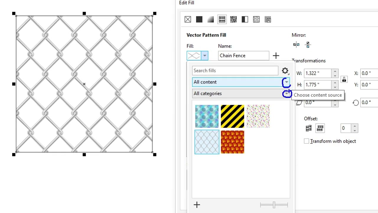Click the H 1.775 height field
The height and width of the screenshot is (213, 378).
click(318, 85)
